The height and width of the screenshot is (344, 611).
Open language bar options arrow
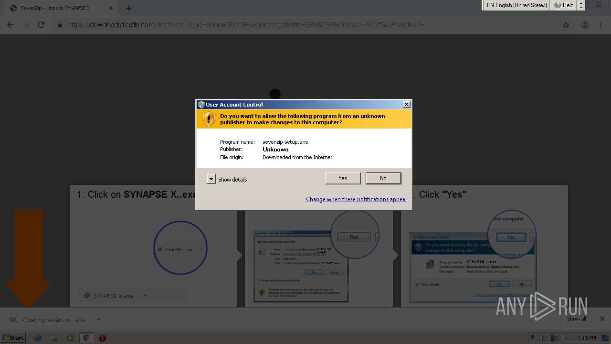(581, 5)
